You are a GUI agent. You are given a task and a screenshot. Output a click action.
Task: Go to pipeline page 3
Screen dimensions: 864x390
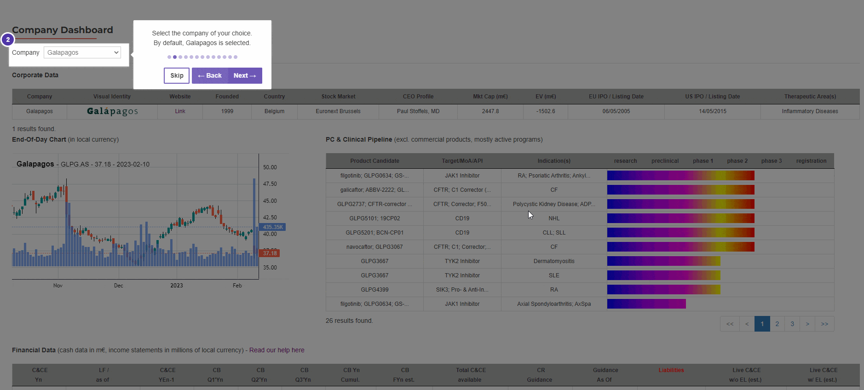(x=792, y=324)
